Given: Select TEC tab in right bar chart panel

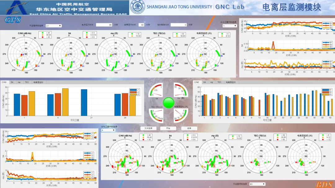Looking at the screenshot, I should coord(219,82).
